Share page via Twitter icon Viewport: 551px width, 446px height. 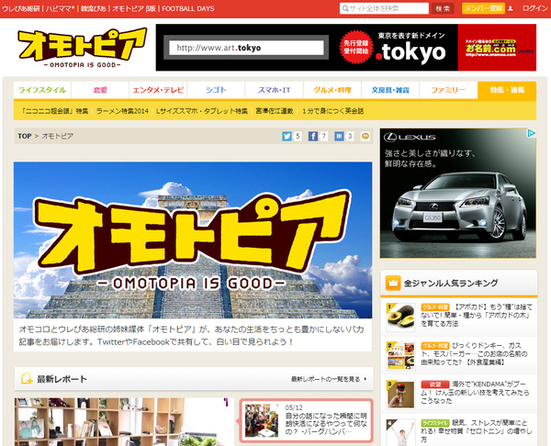[287, 137]
